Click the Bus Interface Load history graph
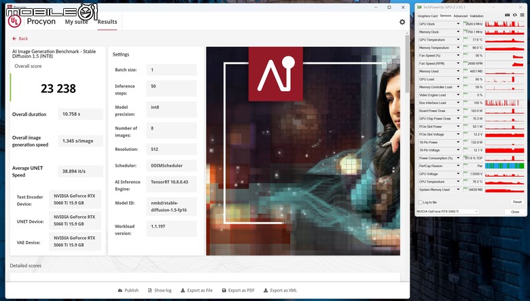Viewport: 530px width, 301px height. click(x=505, y=103)
